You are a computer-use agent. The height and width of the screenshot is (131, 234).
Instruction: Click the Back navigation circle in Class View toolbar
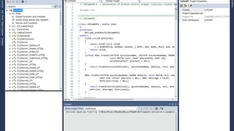pos(13,1)
